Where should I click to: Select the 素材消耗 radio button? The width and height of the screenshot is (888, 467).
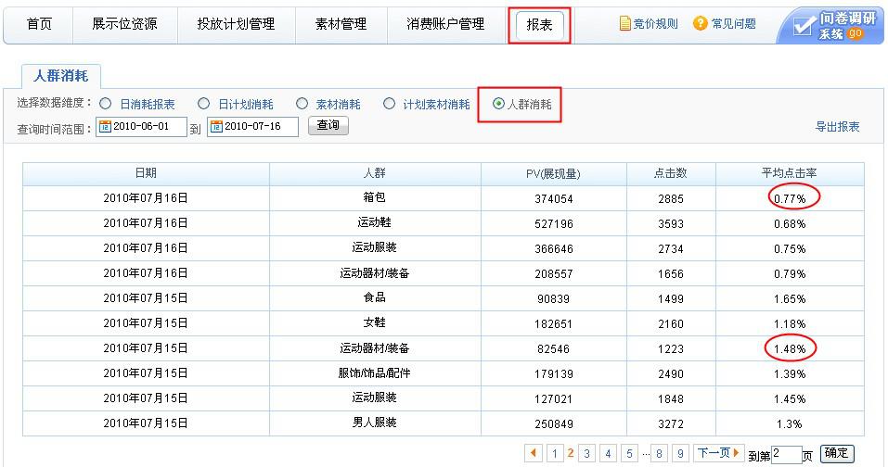(x=302, y=104)
